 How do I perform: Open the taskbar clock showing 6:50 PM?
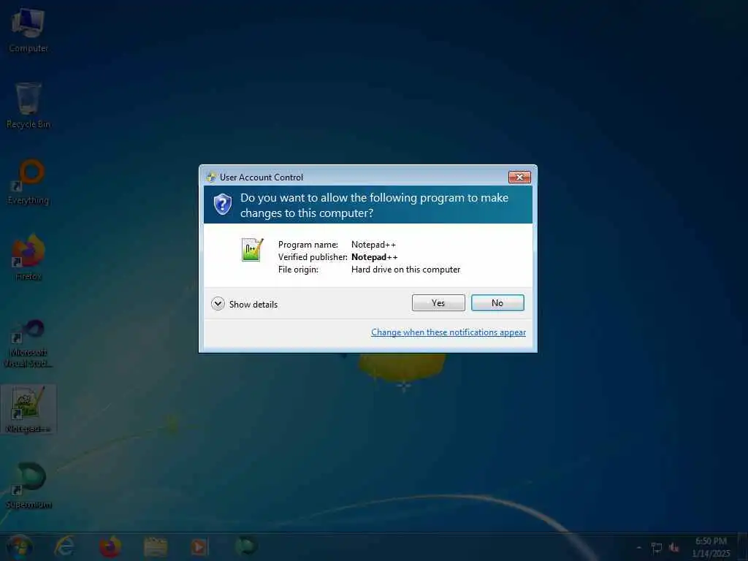711,547
